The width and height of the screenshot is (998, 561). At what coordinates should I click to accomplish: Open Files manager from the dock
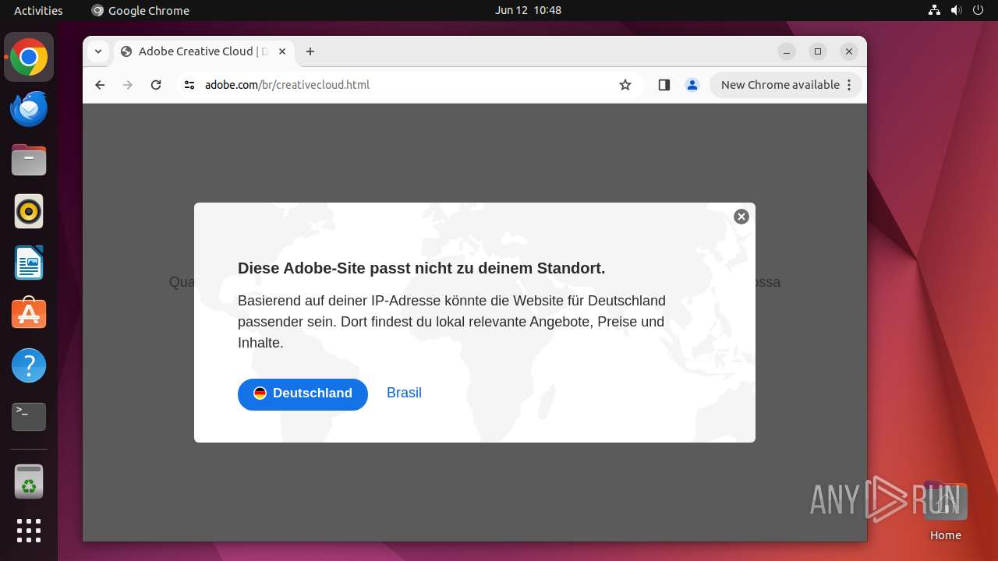click(x=29, y=161)
